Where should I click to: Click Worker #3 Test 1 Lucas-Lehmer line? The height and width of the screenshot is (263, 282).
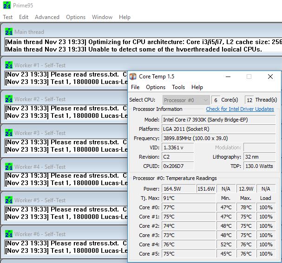[66, 149]
